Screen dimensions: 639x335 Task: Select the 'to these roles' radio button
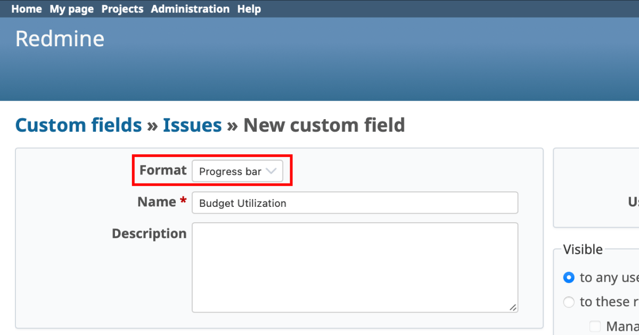(x=569, y=301)
